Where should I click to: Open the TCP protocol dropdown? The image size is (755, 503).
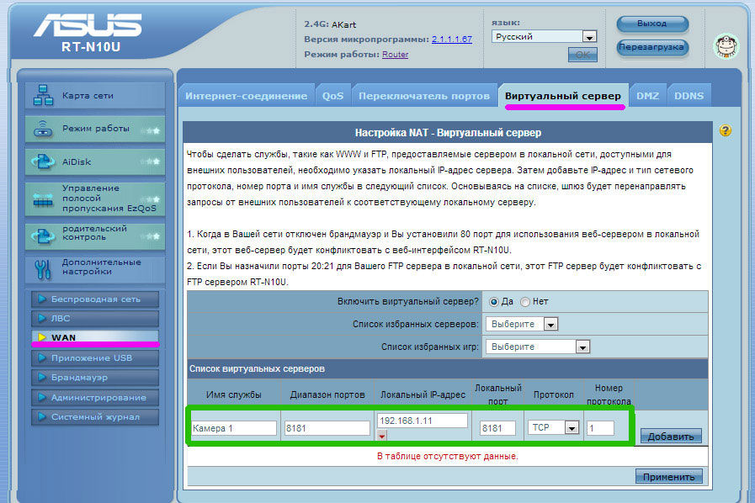[553, 427]
